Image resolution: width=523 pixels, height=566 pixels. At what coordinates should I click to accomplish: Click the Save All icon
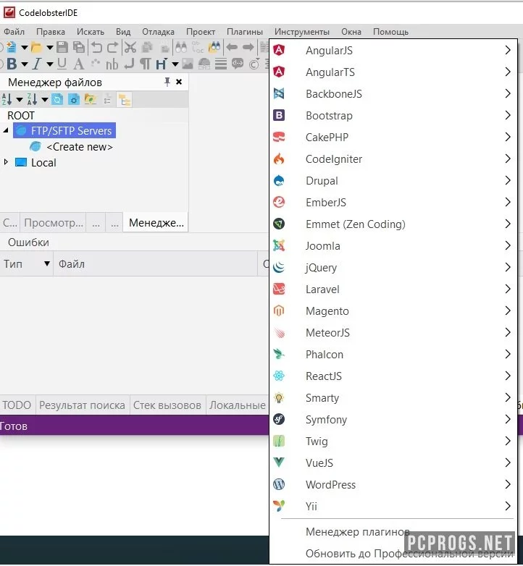[x=79, y=47]
